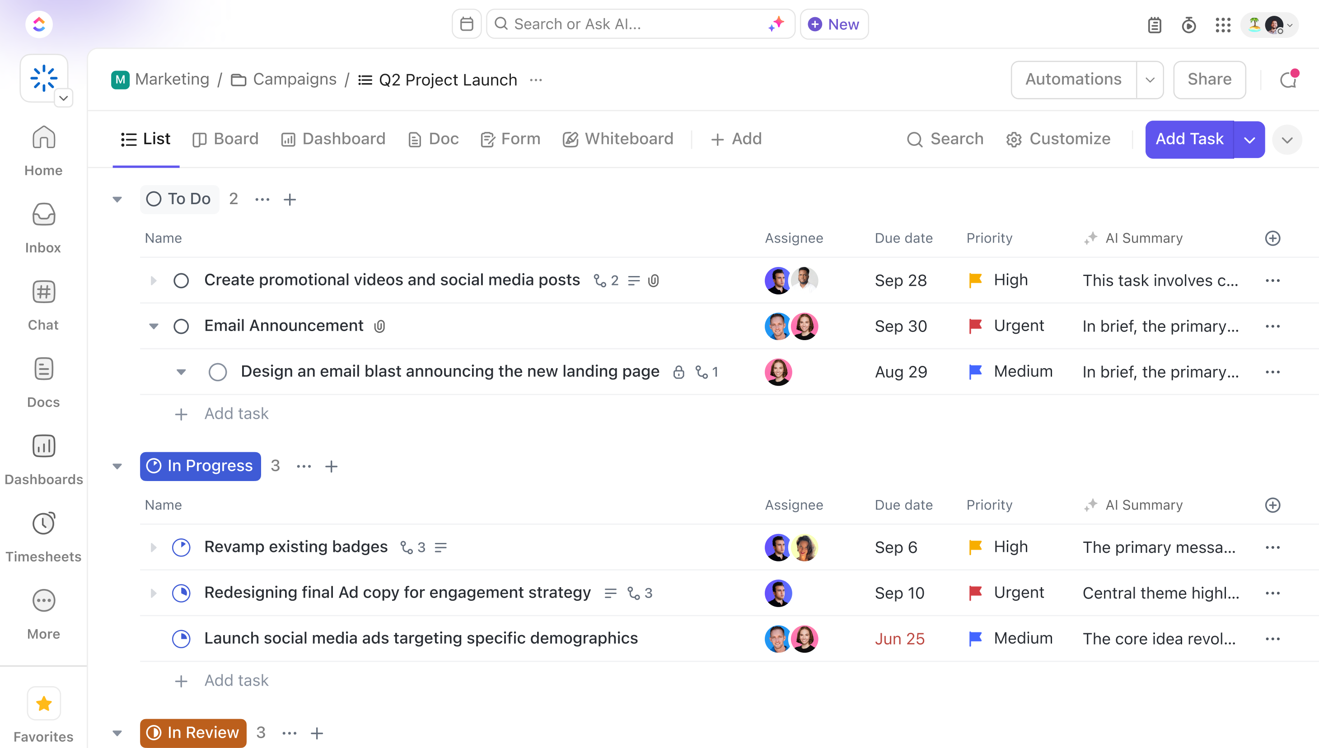Collapse the To Do task group

117,199
